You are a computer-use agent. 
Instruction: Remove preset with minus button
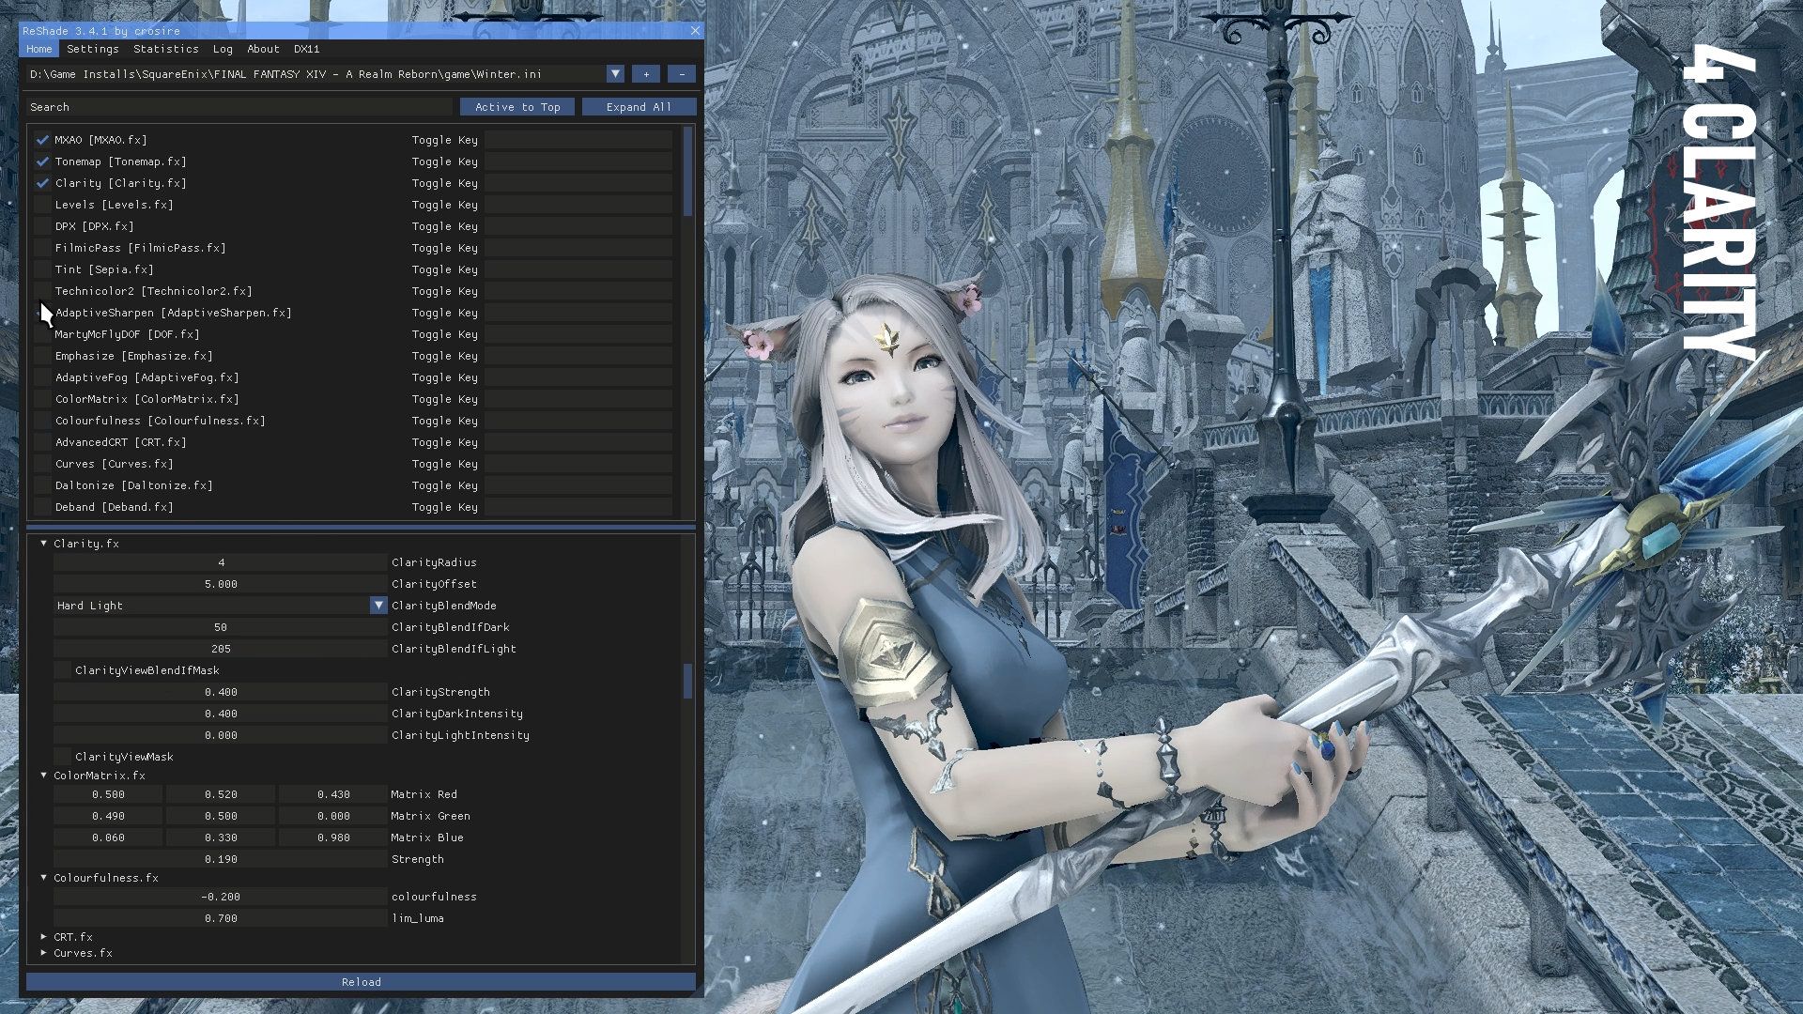(682, 74)
